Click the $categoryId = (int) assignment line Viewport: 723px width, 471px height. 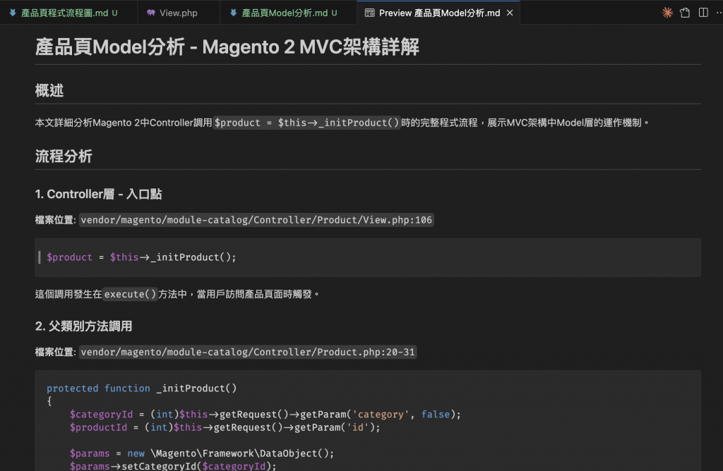(x=265, y=415)
